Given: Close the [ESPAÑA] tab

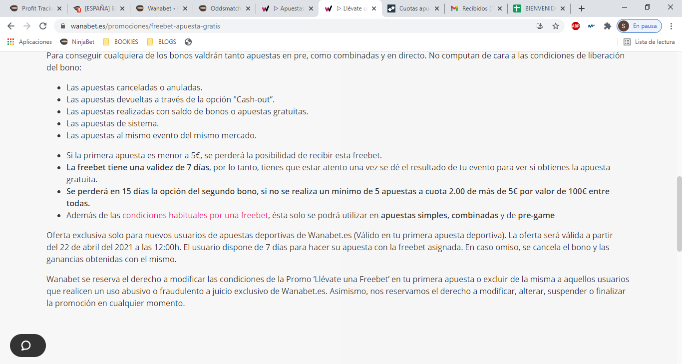Looking at the screenshot, I should tap(122, 8).
